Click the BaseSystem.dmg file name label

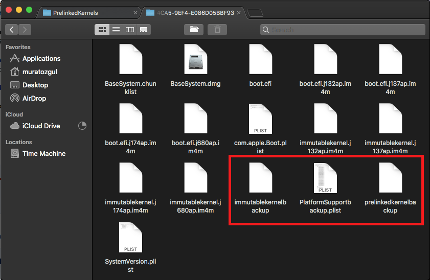[x=195, y=84]
